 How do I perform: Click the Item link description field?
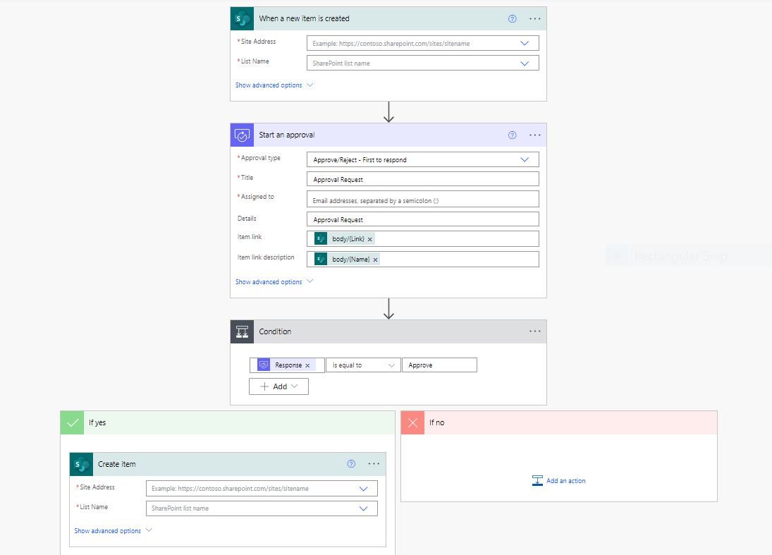[x=422, y=260]
